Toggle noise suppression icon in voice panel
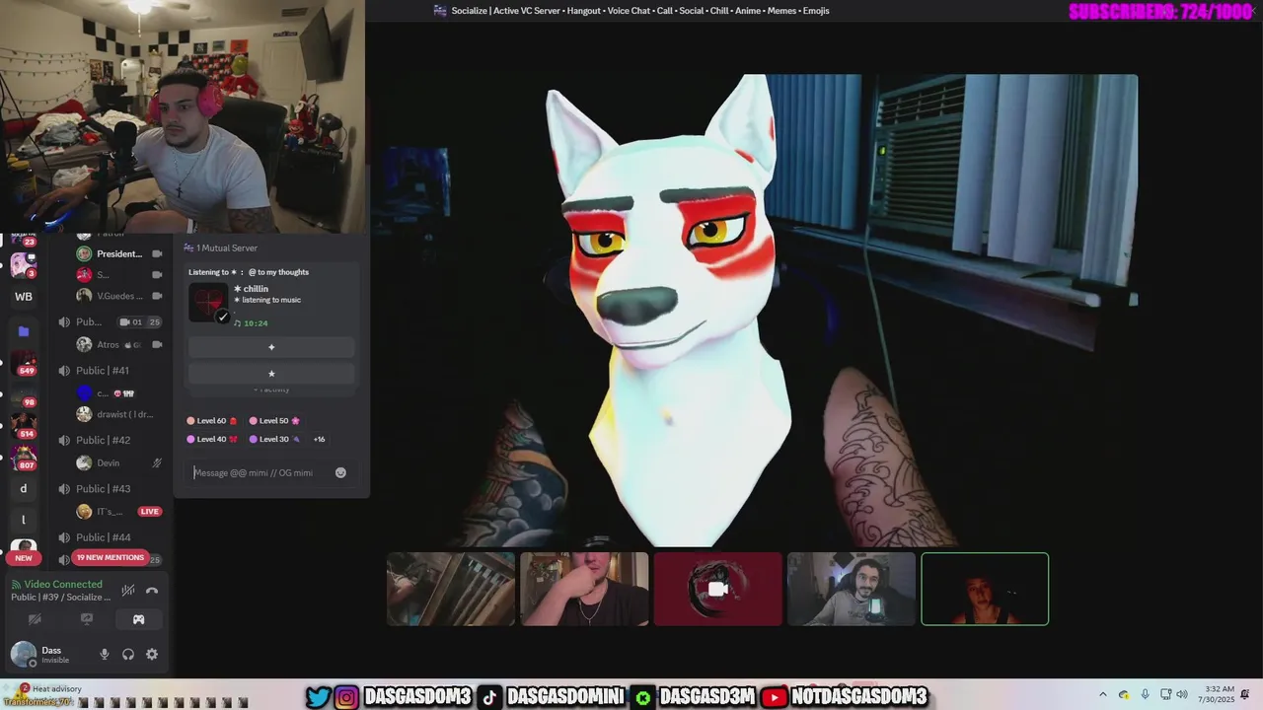This screenshot has height=710, width=1263. 127,591
